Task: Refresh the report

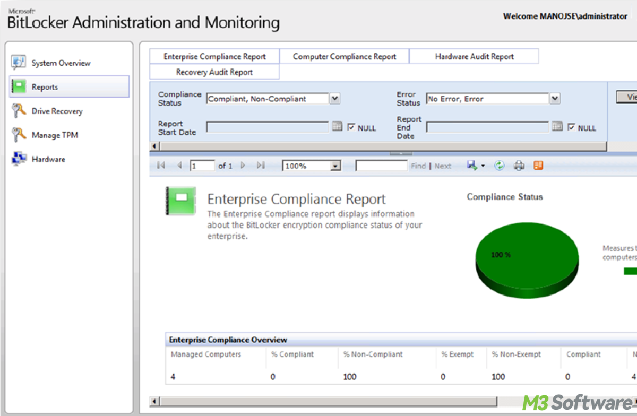Action: [x=499, y=166]
